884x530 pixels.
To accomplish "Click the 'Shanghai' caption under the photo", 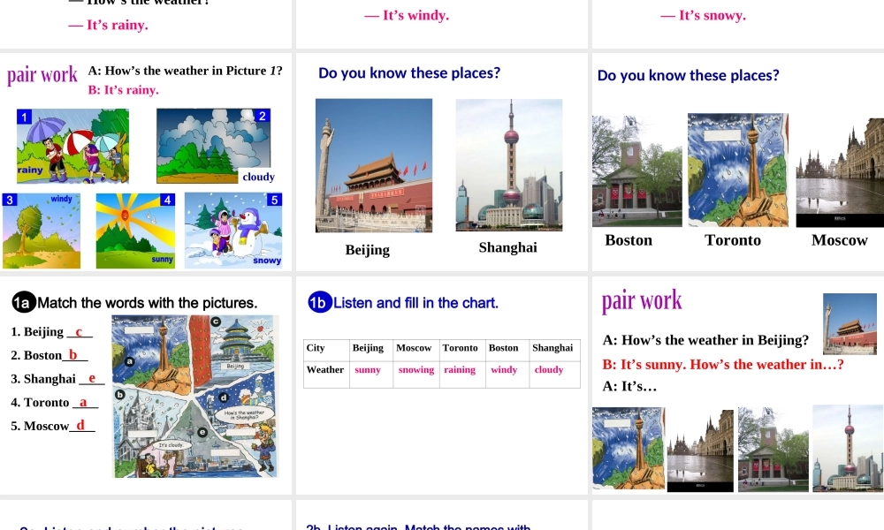I will (508, 247).
